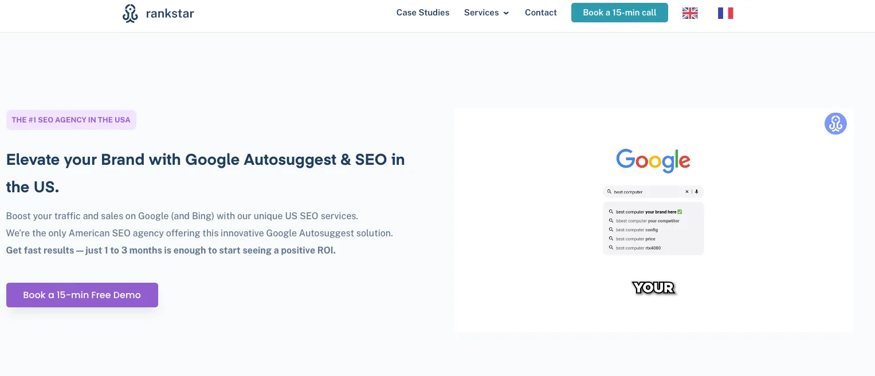Screen dimensions: 875x376
Task: Click the rankstar badge on the hero image
Action: coord(835,123)
